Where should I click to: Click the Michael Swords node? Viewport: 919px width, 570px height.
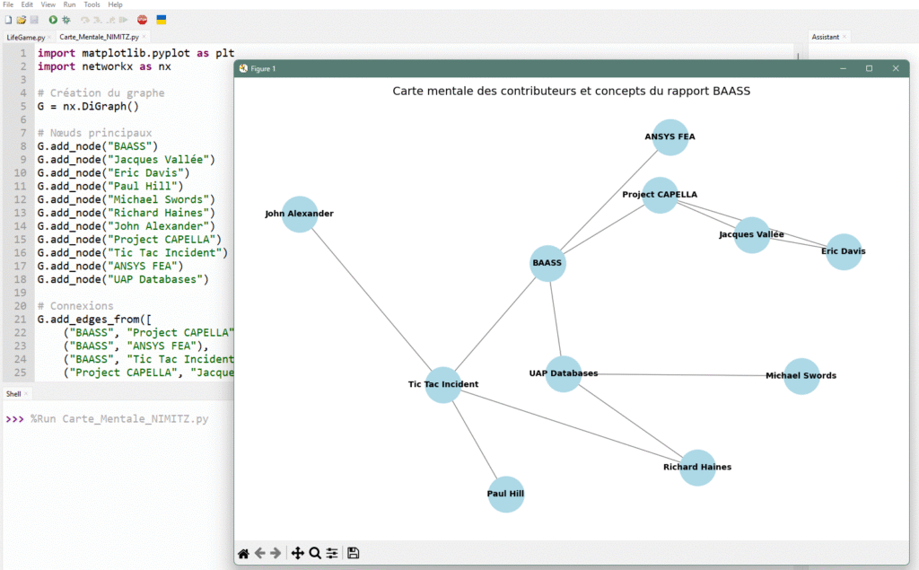coord(801,376)
